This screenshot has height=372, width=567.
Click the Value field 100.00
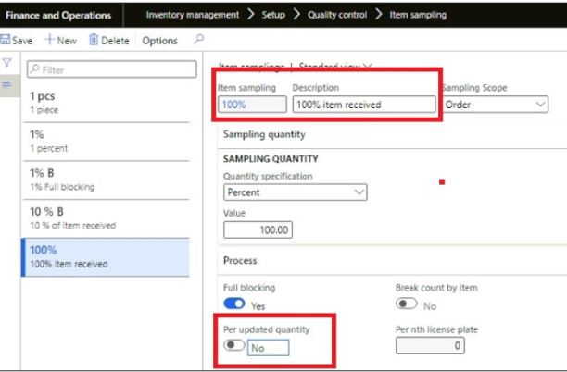tap(258, 229)
